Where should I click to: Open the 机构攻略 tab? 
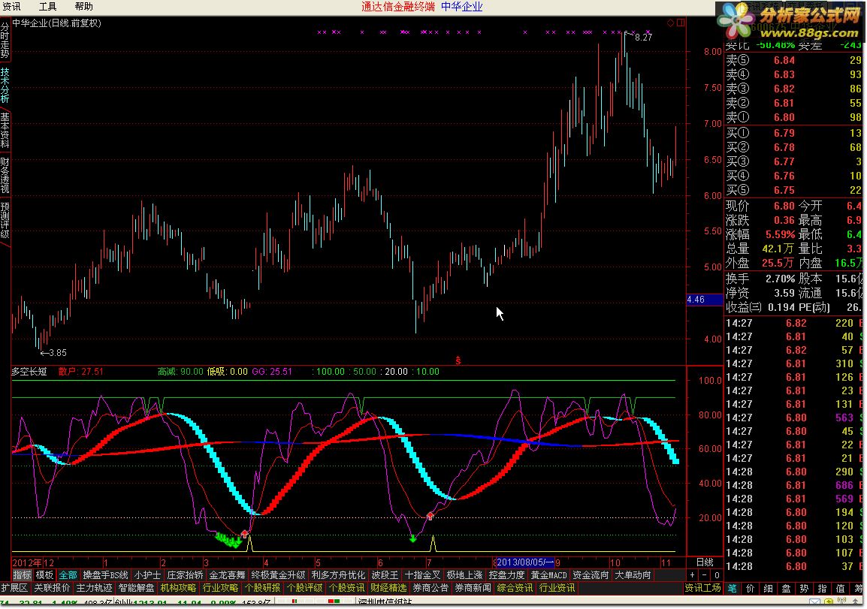(x=178, y=588)
